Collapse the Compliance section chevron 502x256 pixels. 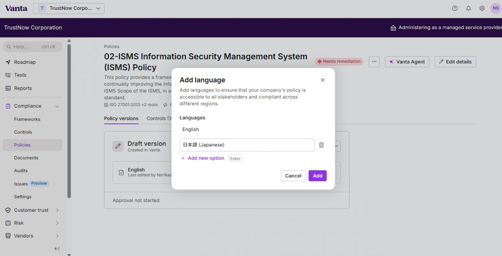(x=57, y=106)
